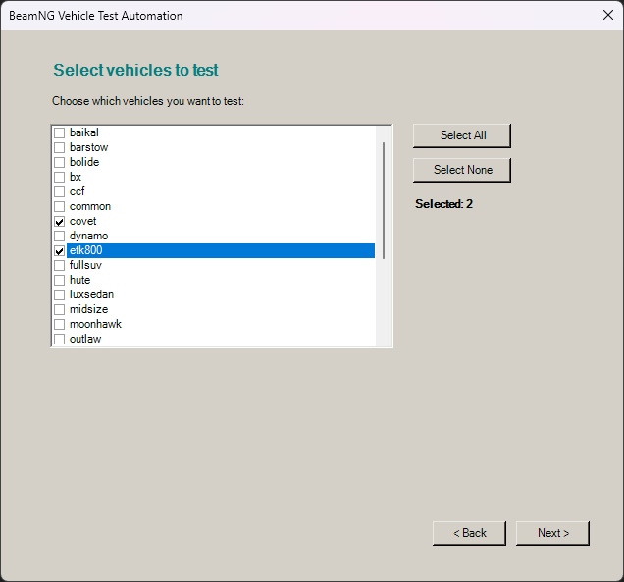Image resolution: width=624 pixels, height=582 pixels.
Task: Select the 'ccf' list row text
Action: (77, 191)
